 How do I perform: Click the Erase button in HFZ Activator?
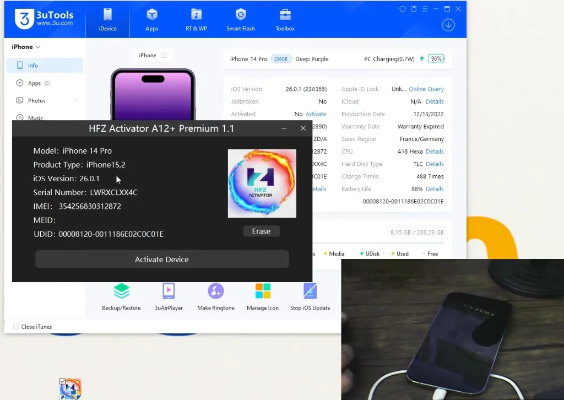[x=261, y=231]
